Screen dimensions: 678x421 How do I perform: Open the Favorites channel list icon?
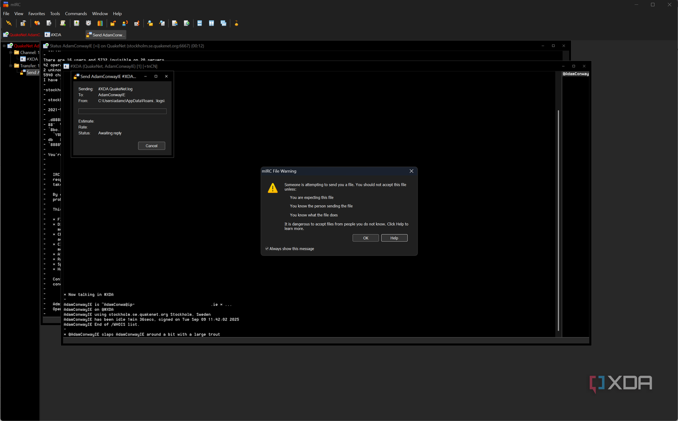(37, 23)
